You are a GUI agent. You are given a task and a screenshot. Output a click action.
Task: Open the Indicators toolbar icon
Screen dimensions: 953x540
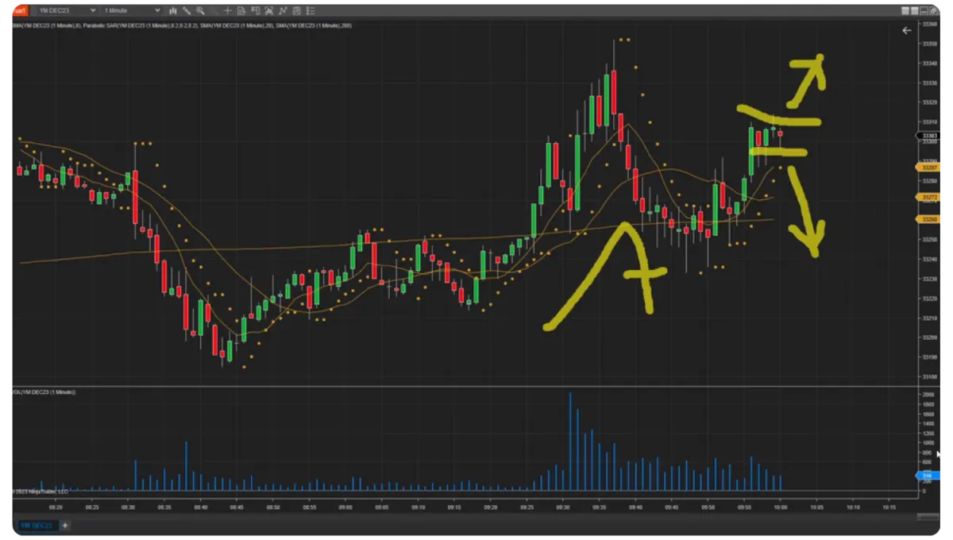click(x=283, y=11)
